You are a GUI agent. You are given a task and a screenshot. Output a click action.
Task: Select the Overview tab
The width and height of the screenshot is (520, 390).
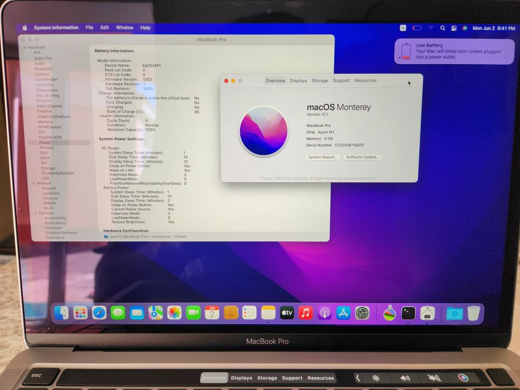click(x=275, y=81)
